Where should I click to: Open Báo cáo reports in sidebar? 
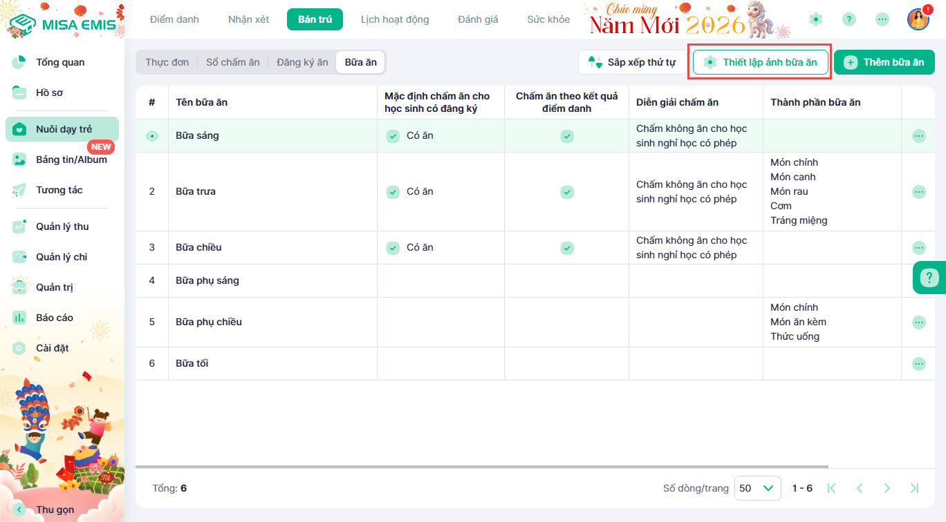[x=55, y=318]
